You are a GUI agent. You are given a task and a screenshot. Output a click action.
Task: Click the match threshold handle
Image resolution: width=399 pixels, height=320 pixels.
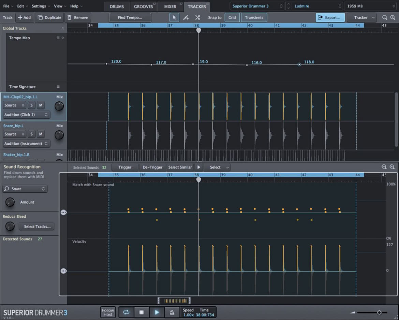coord(64,212)
